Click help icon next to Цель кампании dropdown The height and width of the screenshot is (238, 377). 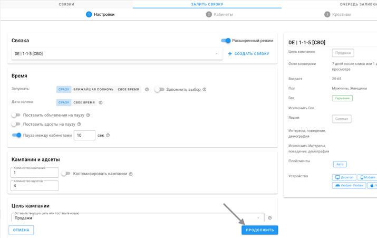(269, 218)
